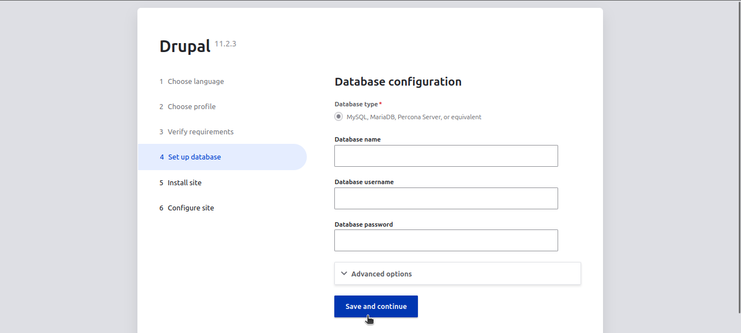Open the Verify requirements step
The image size is (741, 333).
coord(200,132)
